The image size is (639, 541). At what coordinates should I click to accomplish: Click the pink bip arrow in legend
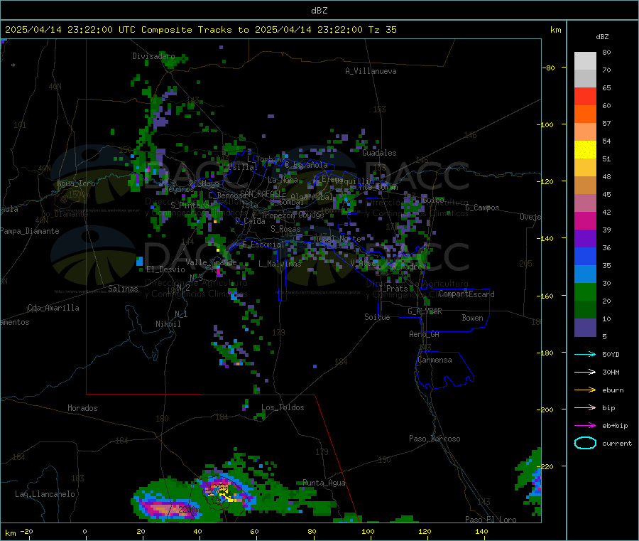coord(585,407)
